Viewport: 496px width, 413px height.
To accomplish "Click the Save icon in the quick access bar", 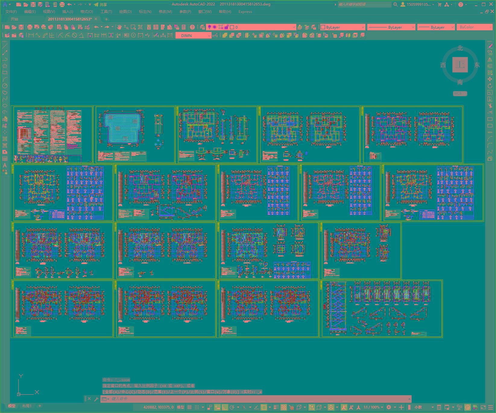I will (33, 5).
